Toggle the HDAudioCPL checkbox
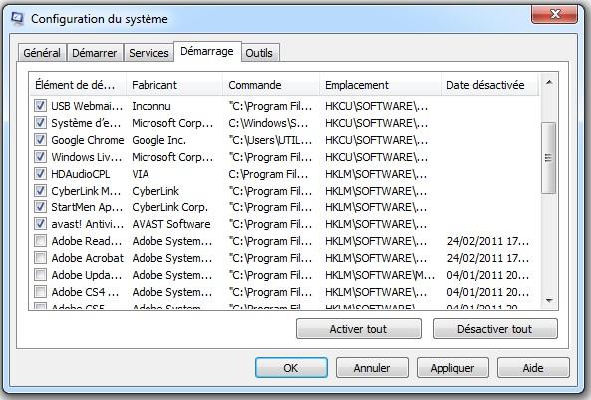The width and height of the screenshot is (591, 400). [40, 174]
